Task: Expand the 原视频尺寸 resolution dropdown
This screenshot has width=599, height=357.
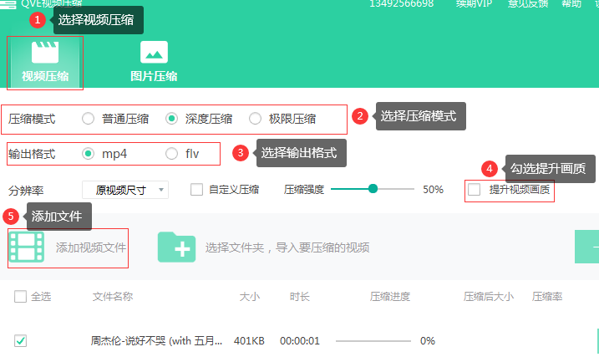Action: tap(125, 190)
